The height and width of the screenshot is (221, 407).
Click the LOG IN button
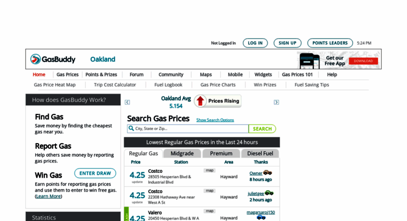(255, 43)
